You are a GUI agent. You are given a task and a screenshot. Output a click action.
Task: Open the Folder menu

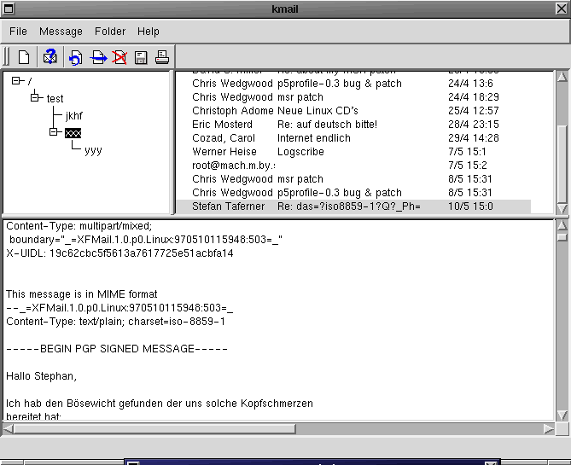(110, 32)
